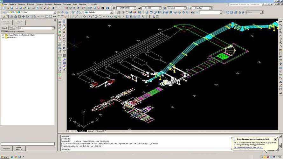
Task: Click the help question input field
Action: [245, 4]
